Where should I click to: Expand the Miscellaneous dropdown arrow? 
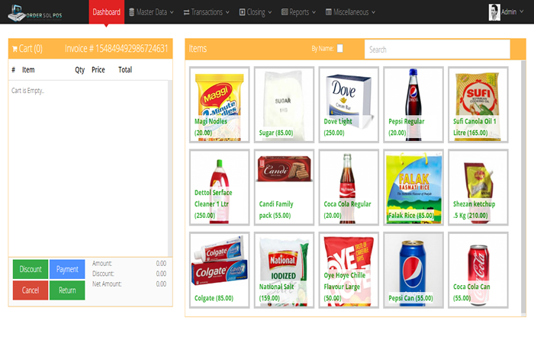click(x=373, y=13)
